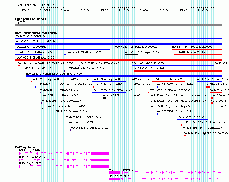Select nsv1018344 (Coe2014) label

click(x=189, y=52)
